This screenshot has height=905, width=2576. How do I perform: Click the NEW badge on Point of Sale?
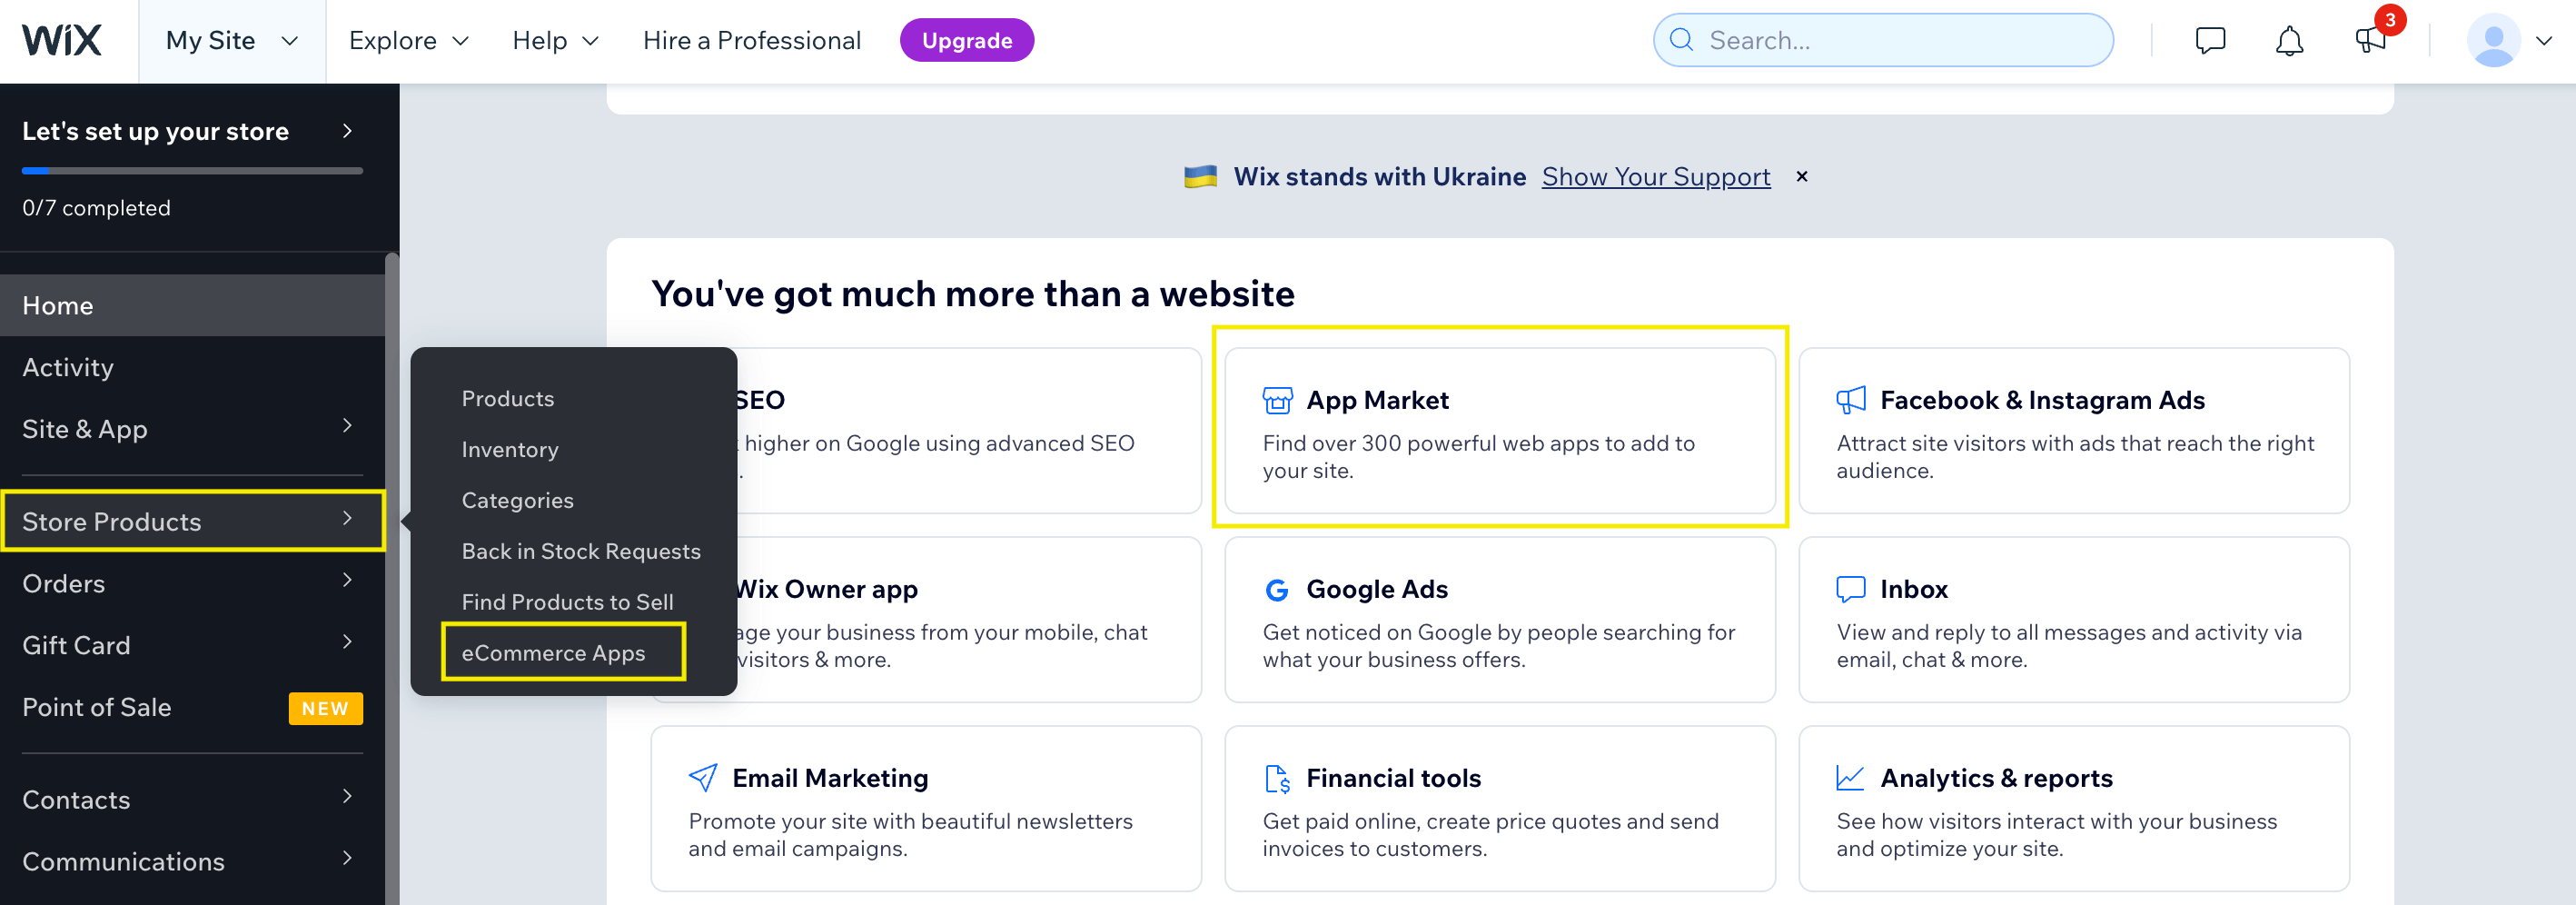tap(325, 709)
